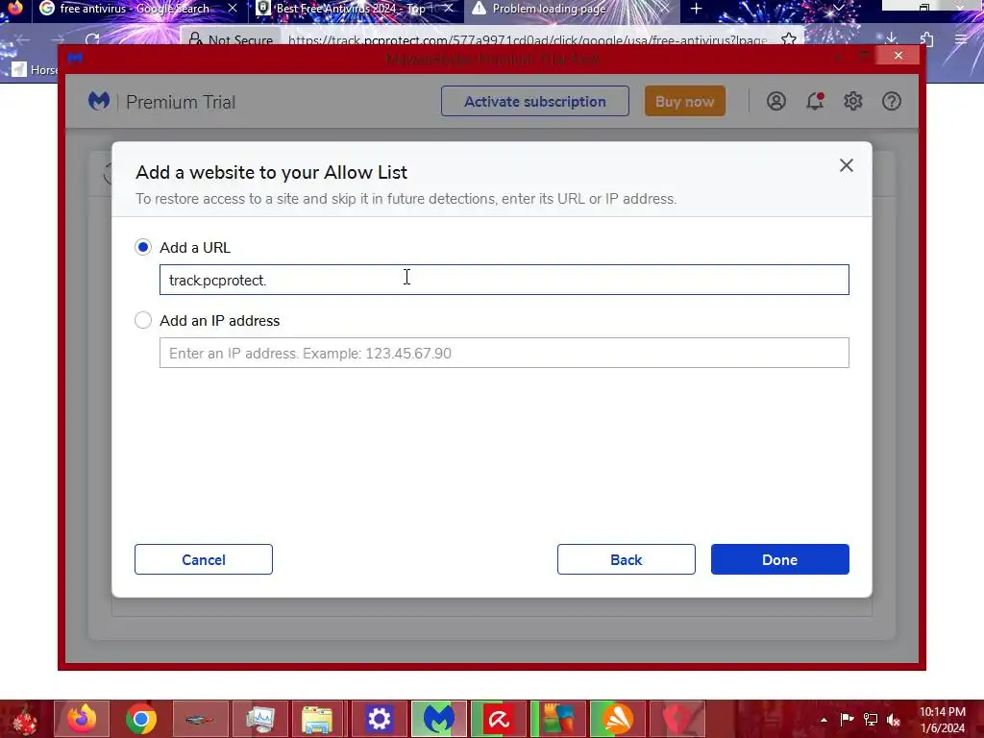The width and height of the screenshot is (984, 738).
Task: Open a new Firefox tab
Action: (696, 9)
